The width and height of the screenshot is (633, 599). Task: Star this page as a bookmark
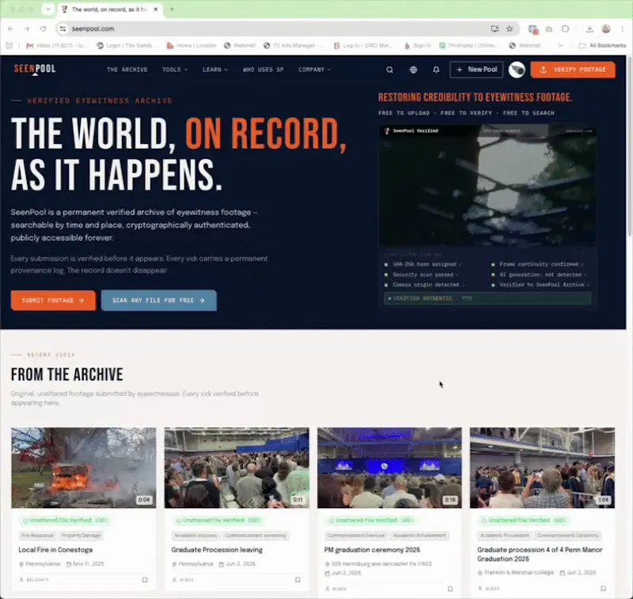(x=510, y=28)
